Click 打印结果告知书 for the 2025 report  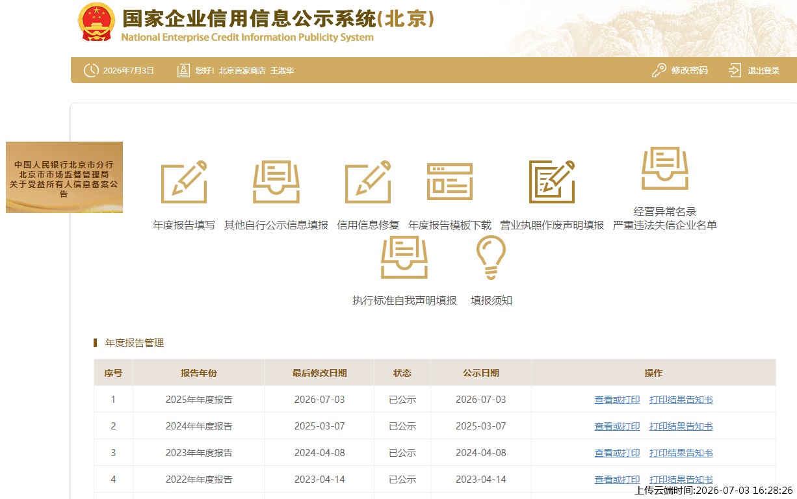[x=681, y=400]
